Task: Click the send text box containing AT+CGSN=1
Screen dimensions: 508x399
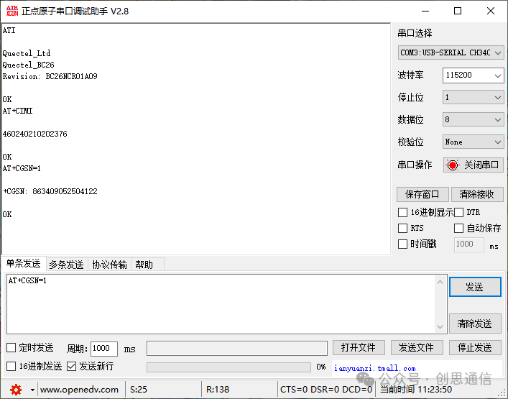Action: coord(221,304)
